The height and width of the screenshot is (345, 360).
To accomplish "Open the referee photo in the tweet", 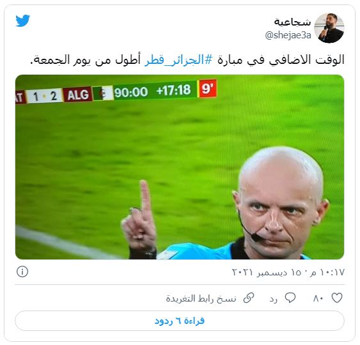I will tap(180, 167).
